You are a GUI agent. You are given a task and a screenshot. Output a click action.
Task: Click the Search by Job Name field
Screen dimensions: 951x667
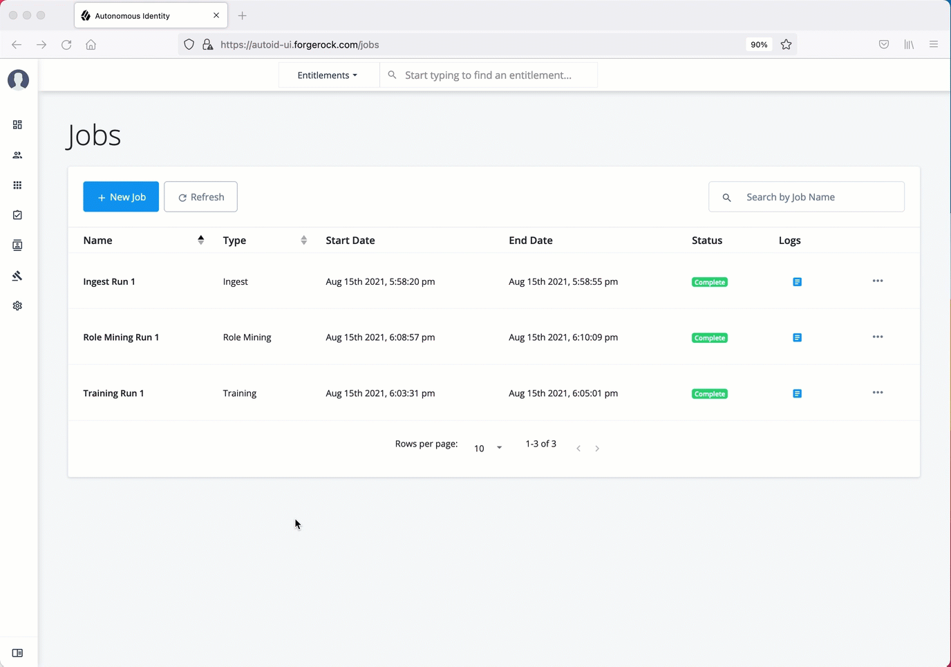pos(816,197)
